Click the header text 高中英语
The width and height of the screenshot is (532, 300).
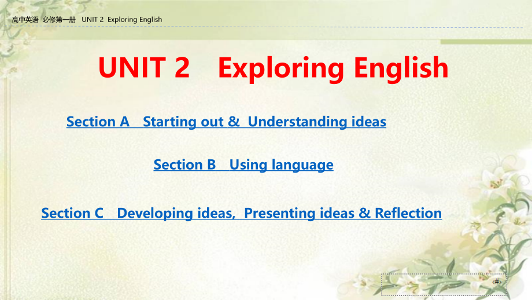point(26,20)
